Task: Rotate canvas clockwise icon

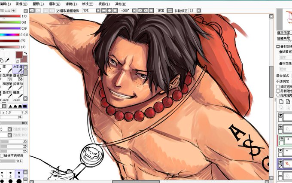Action: point(146,11)
